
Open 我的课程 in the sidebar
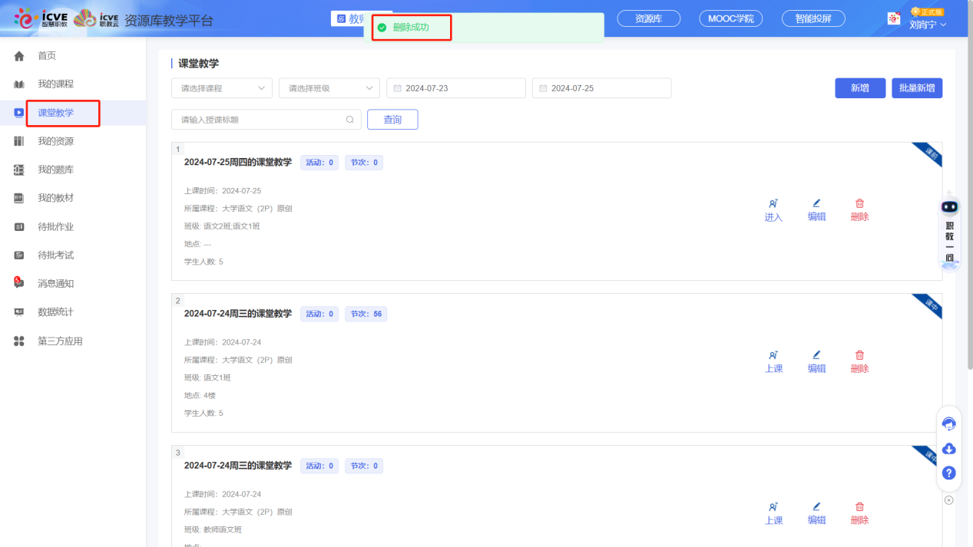click(x=55, y=84)
